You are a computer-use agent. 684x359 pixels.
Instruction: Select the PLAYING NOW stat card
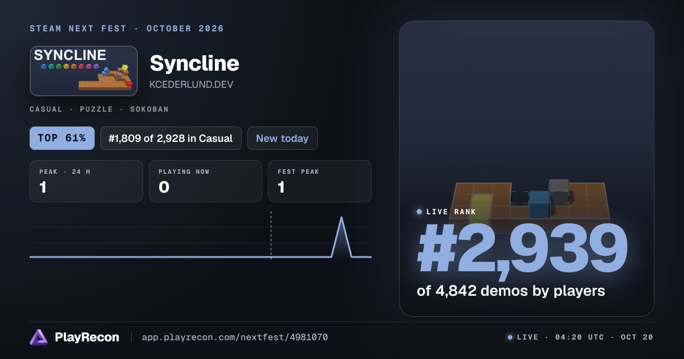pyautogui.click(x=205, y=181)
